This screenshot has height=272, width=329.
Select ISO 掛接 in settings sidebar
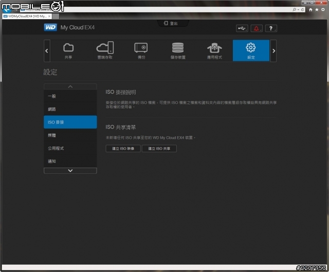pyautogui.click(x=70, y=122)
